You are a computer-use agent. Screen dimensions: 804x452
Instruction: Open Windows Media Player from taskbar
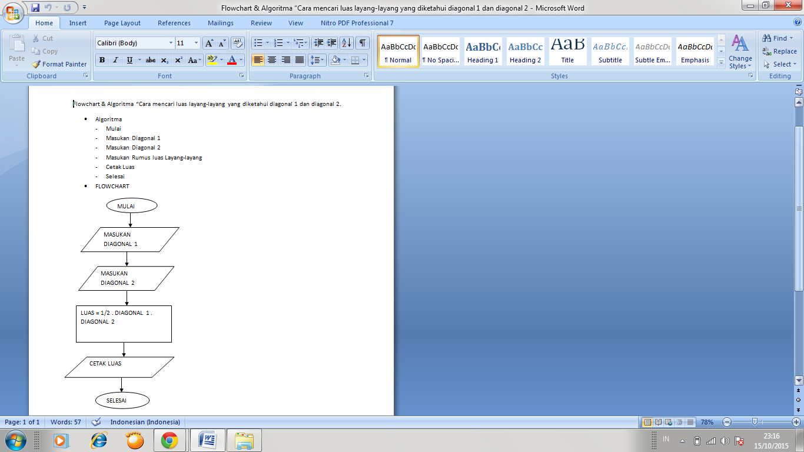click(60, 440)
